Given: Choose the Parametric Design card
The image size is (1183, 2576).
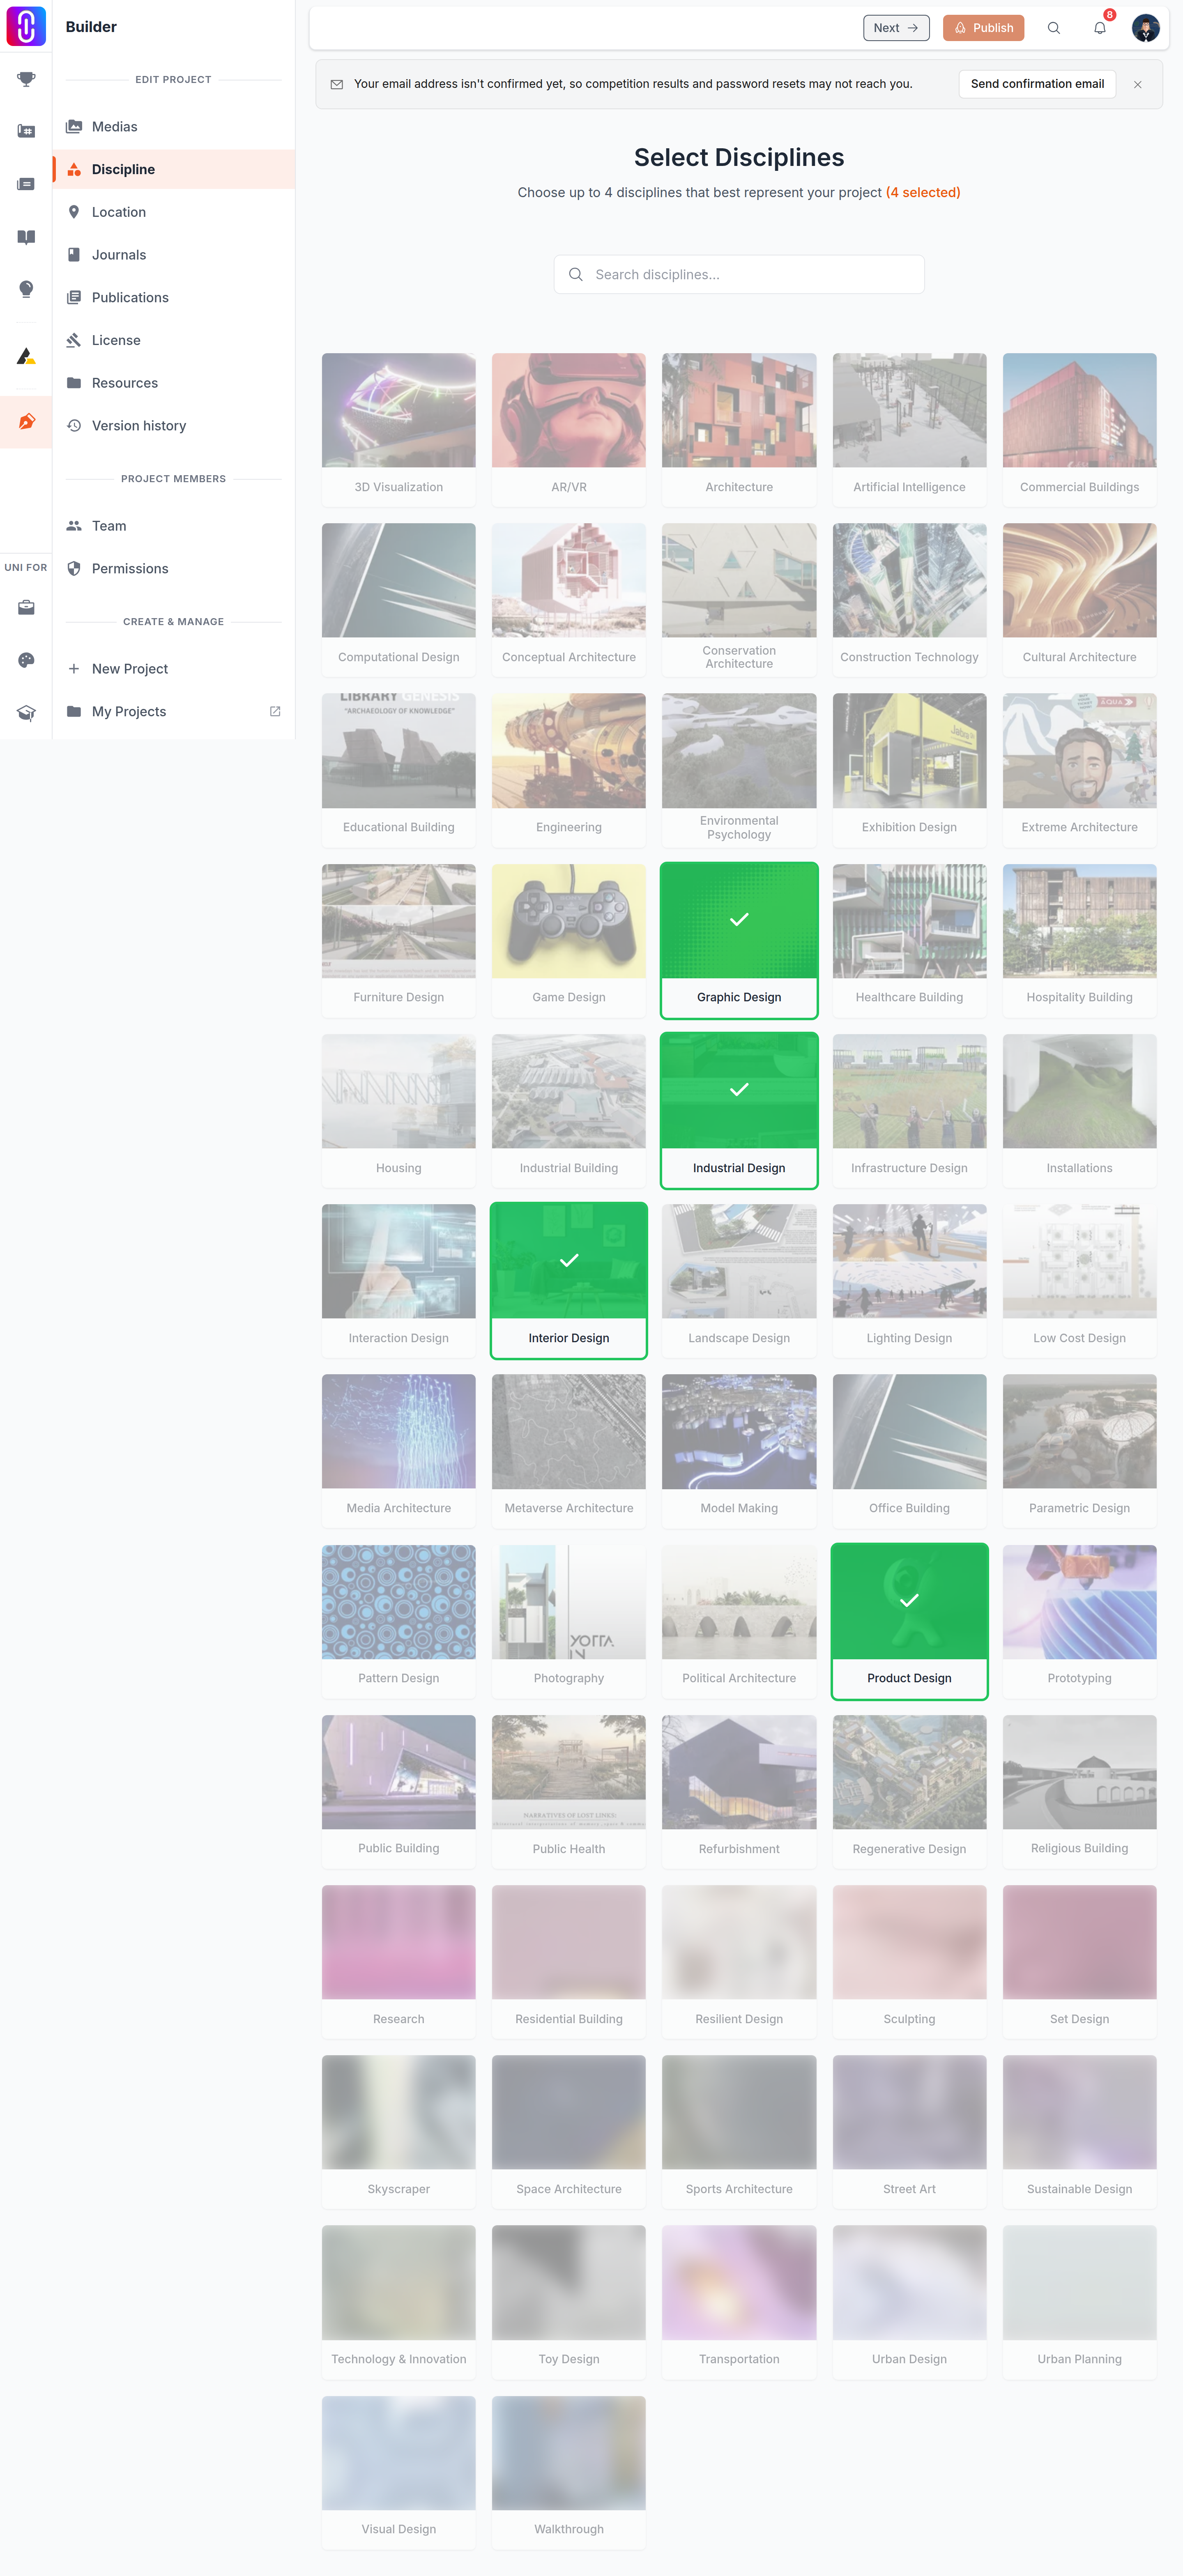Looking at the screenshot, I should point(1079,1451).
